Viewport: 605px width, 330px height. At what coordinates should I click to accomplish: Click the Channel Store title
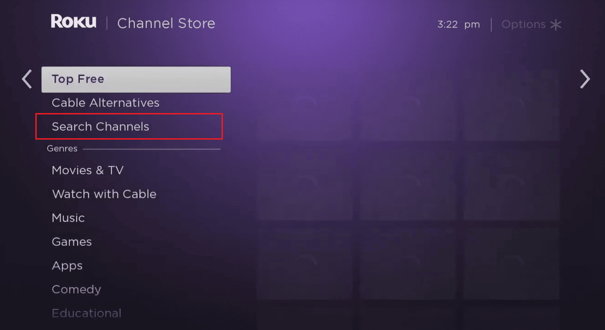[x=166, y=23]
